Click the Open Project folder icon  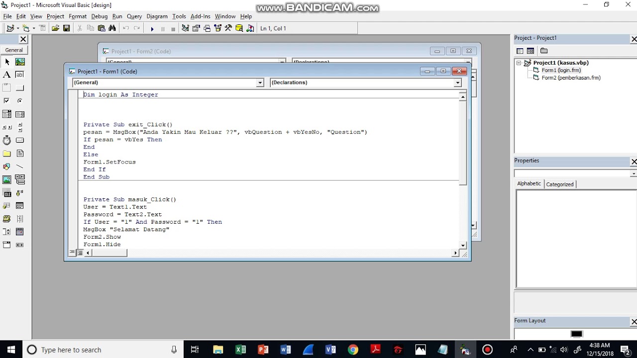[x=55, y=28]
